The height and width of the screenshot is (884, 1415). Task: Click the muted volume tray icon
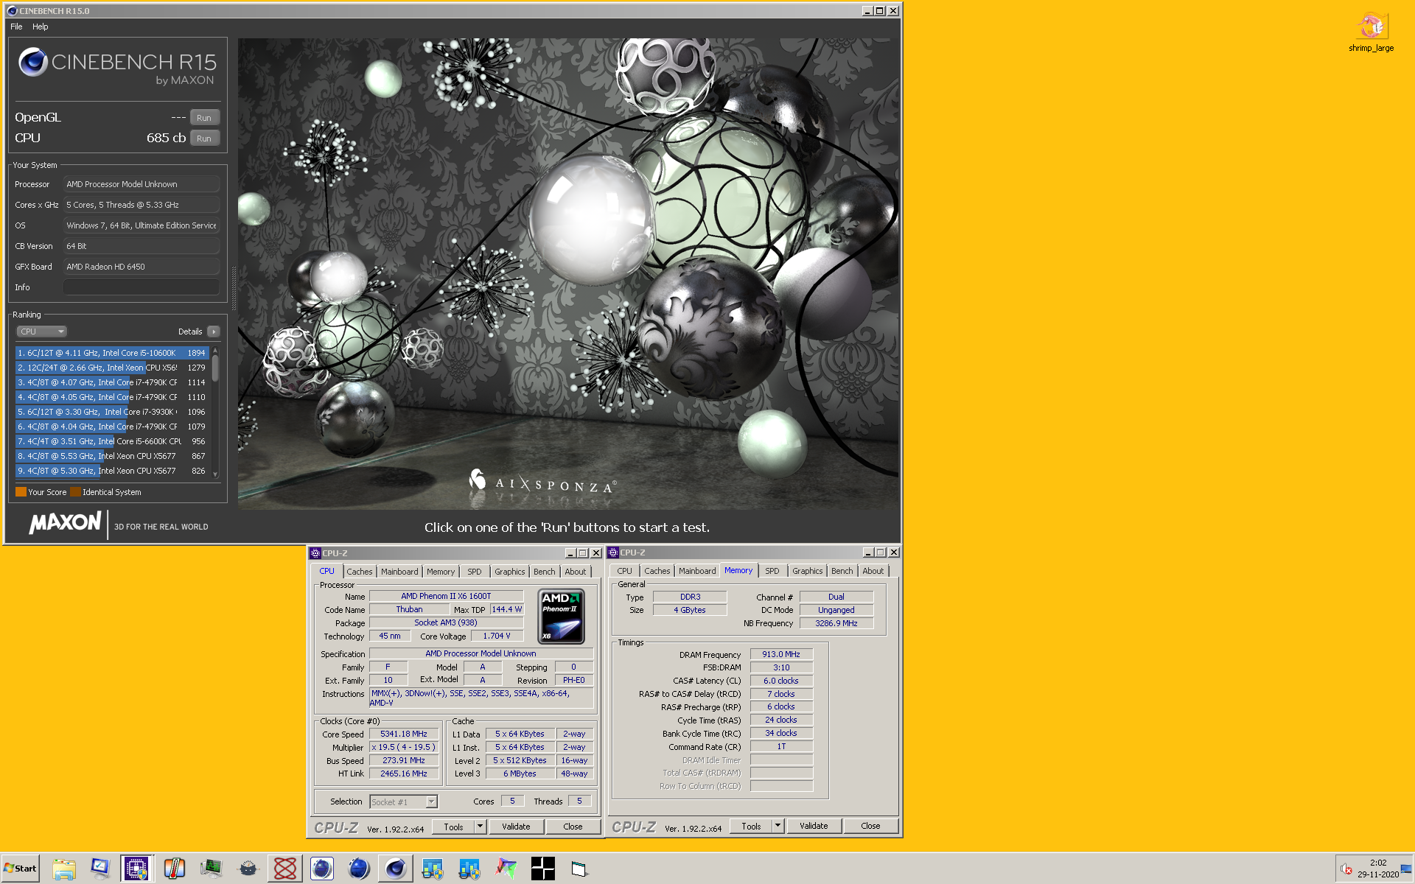pos(1346,869)
